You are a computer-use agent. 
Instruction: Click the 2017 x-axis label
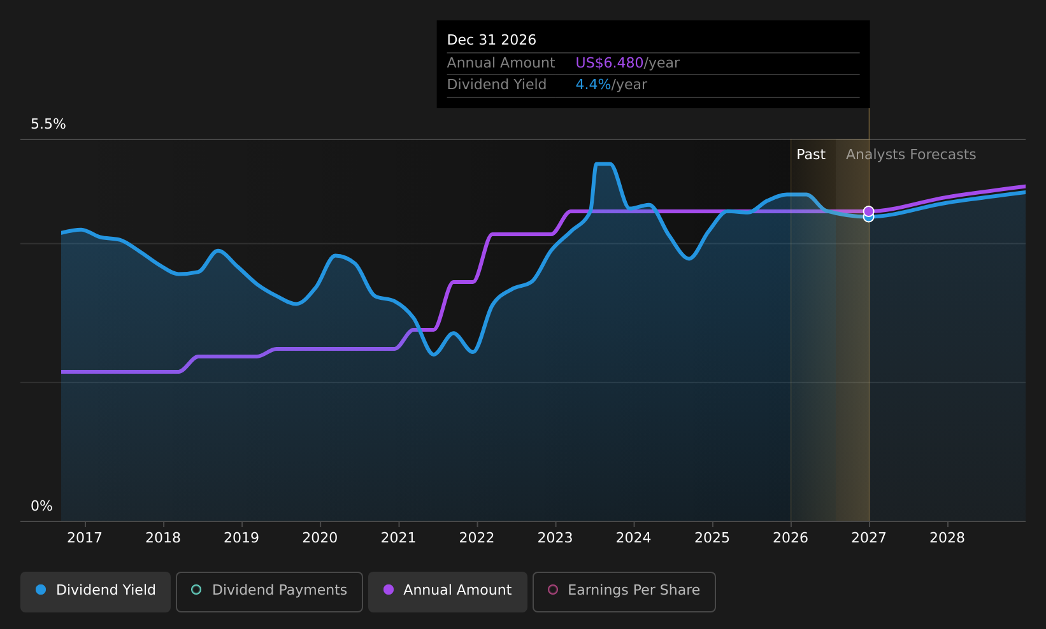pos(85,538)
